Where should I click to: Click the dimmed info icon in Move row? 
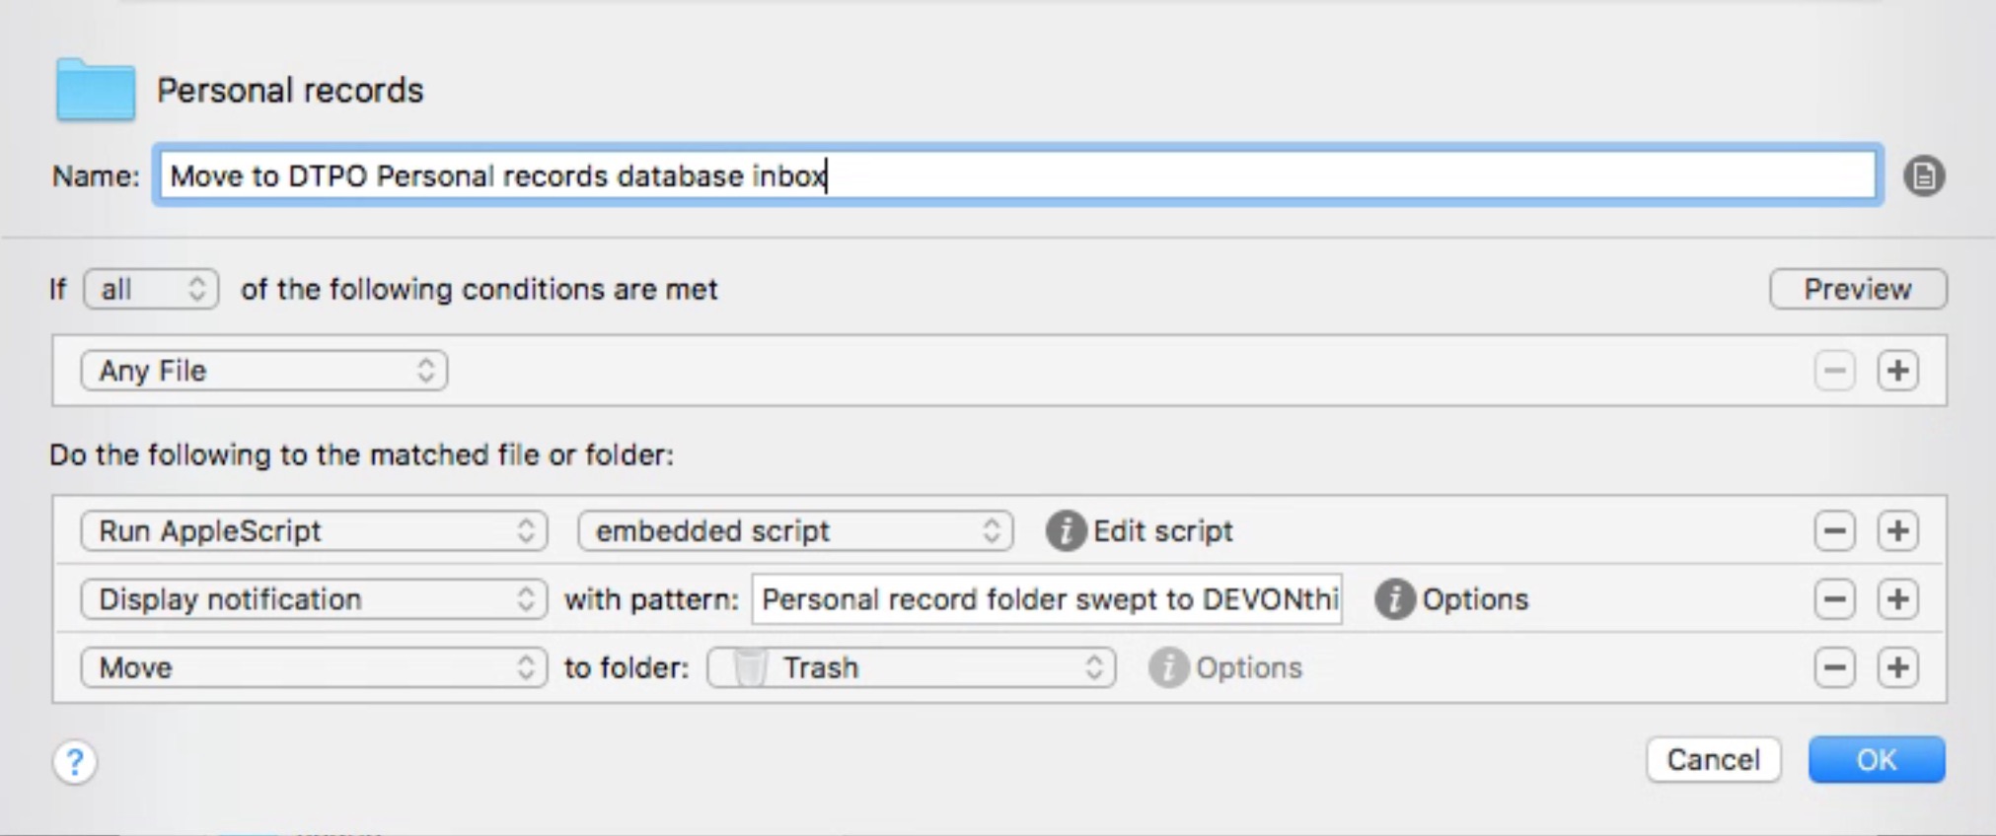tap(1168, 668)
